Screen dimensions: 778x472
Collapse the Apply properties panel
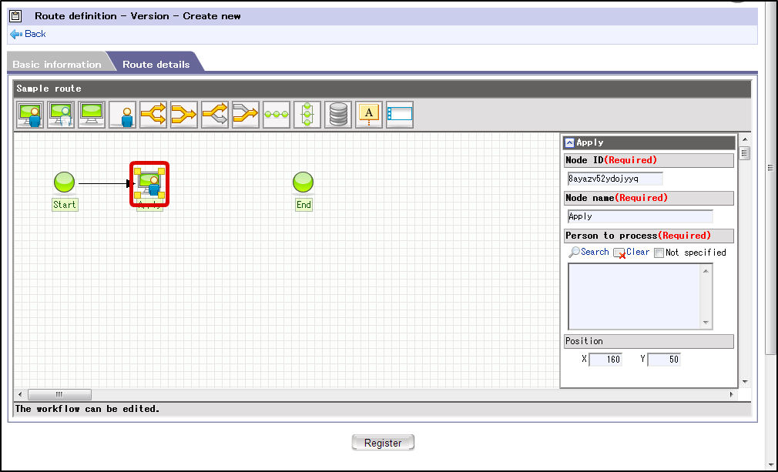570,142
